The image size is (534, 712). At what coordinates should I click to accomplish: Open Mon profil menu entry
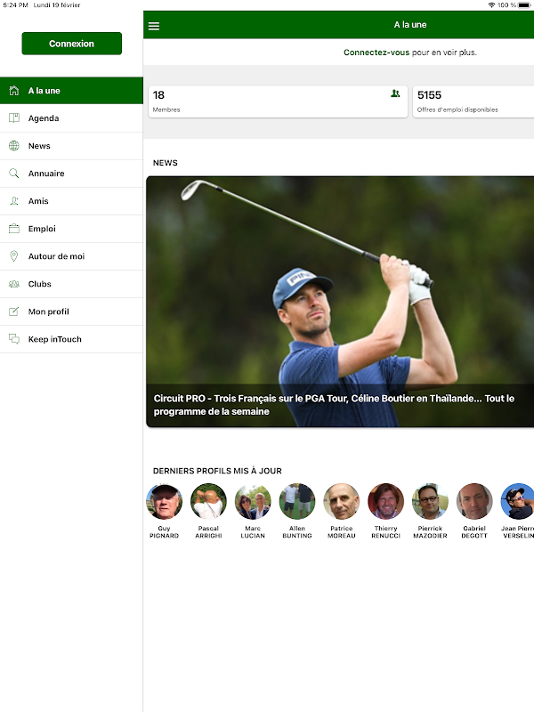pos(72,311)
